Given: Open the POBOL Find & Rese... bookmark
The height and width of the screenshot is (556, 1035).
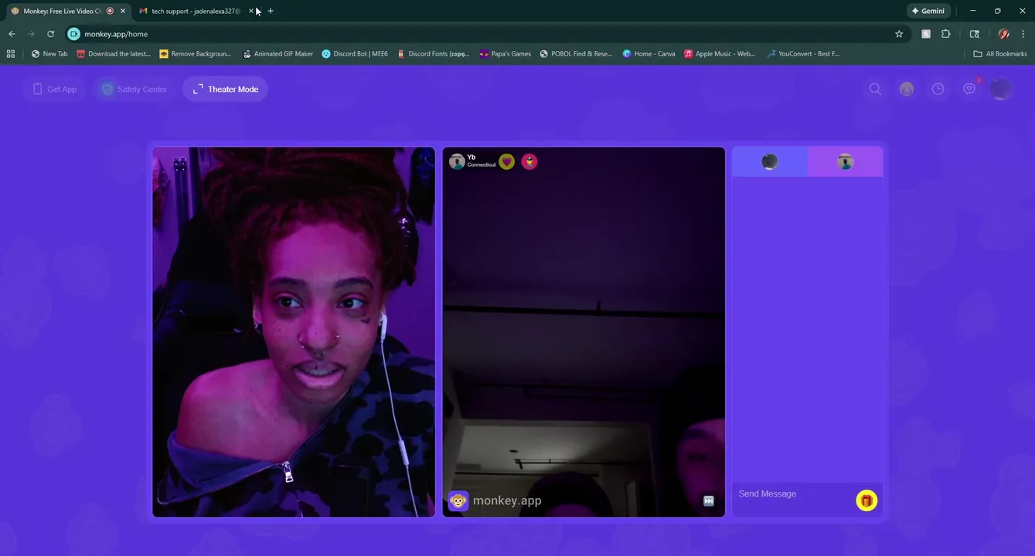Looking at the screenshot, I should (576, 54).
